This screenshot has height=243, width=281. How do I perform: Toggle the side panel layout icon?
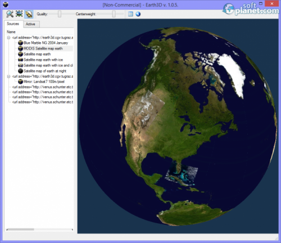[x=130, y=14]
